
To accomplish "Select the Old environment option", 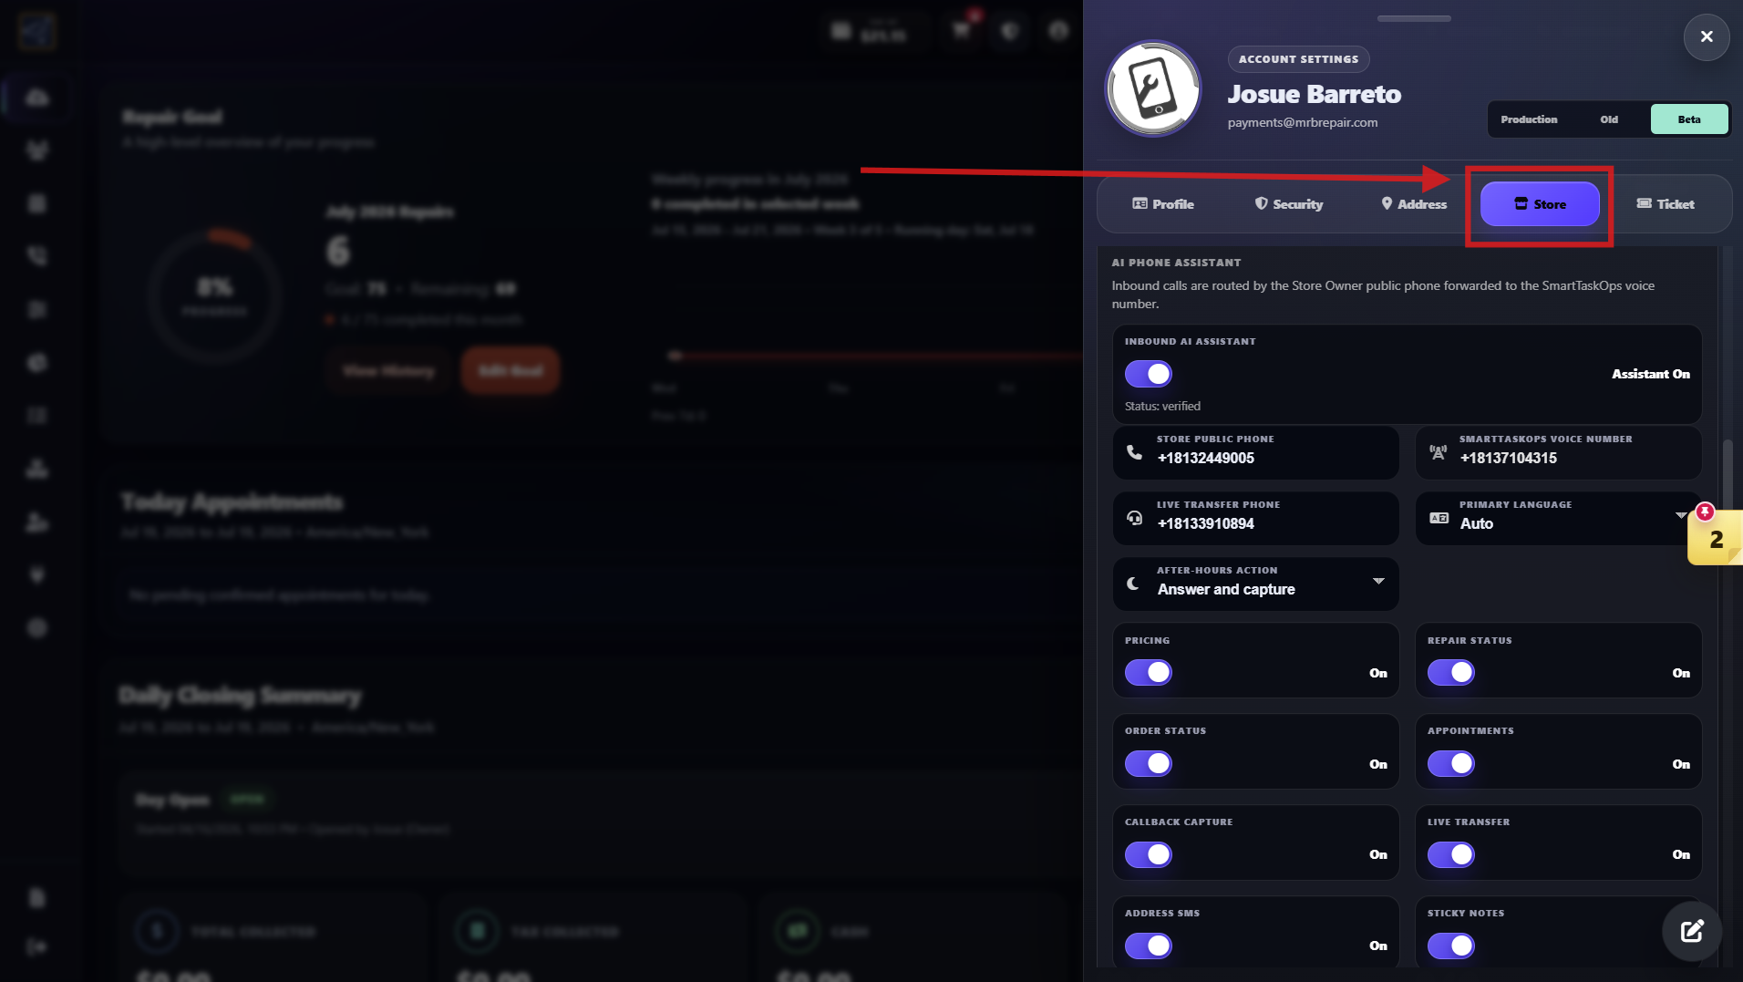I will [1609, 119].
